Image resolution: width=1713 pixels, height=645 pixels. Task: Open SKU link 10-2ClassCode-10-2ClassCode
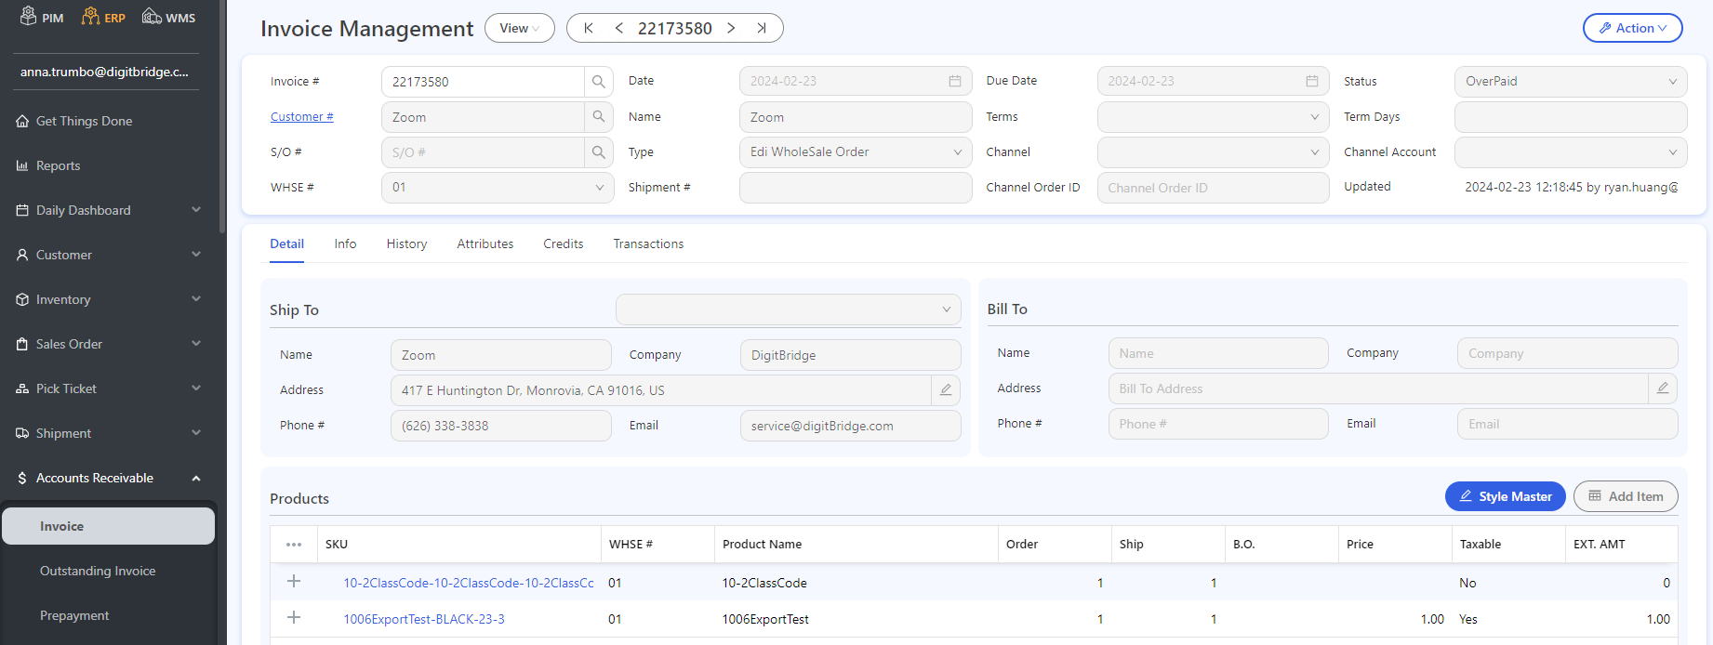point(469,583)
